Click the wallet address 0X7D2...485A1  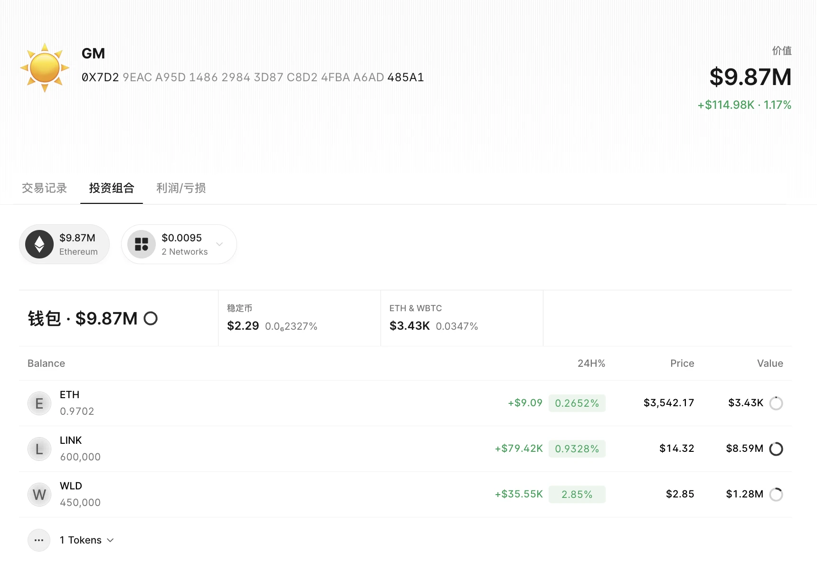[x=253, y=77]
